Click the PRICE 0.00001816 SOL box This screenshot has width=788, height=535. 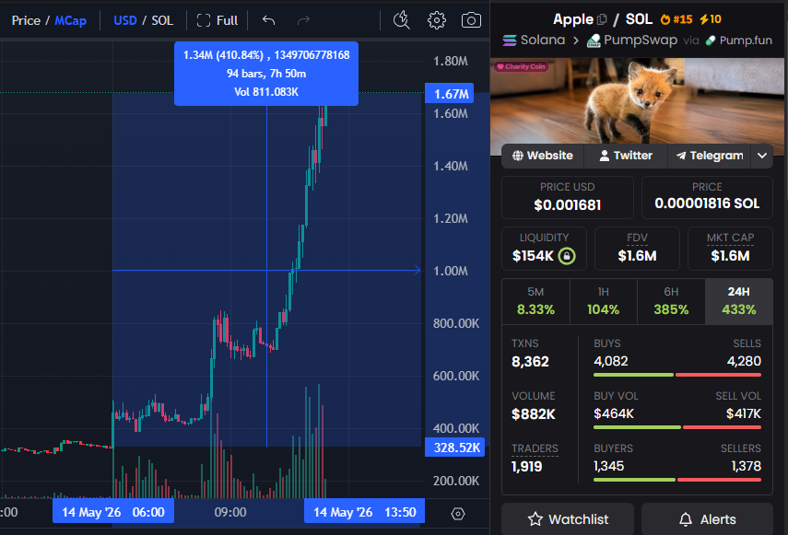click(707, 197)
